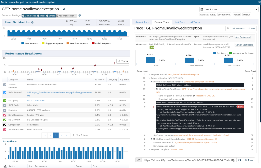Click the Sluggish Requests yellow legend swatch

pos(43,43)
